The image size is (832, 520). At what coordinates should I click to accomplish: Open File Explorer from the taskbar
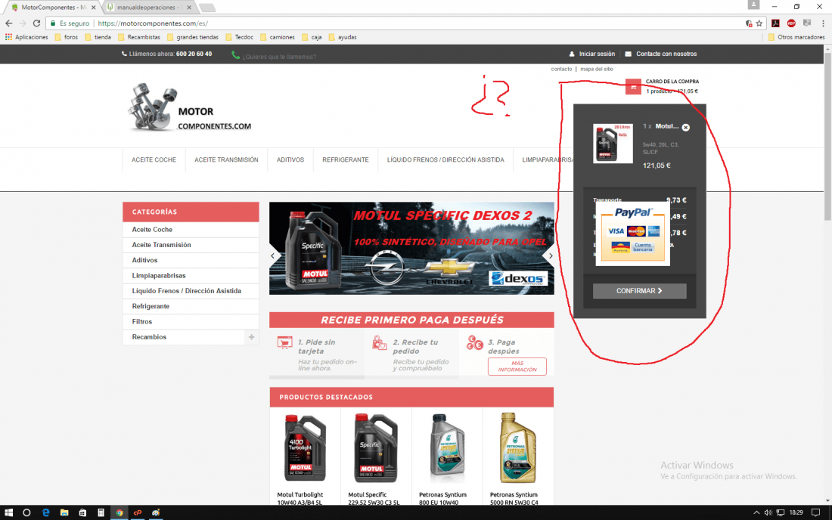click(x=64, y=512)
